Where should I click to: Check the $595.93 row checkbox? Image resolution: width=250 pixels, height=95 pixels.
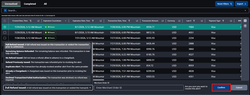click(5, 38)
